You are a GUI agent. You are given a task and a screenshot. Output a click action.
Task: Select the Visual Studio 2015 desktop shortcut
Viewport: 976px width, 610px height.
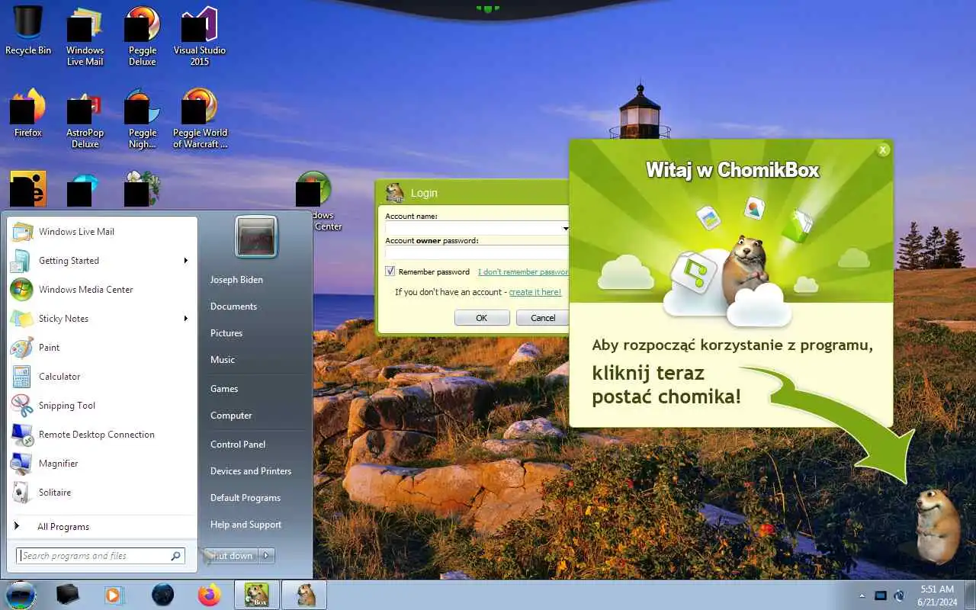coord(199,37)
